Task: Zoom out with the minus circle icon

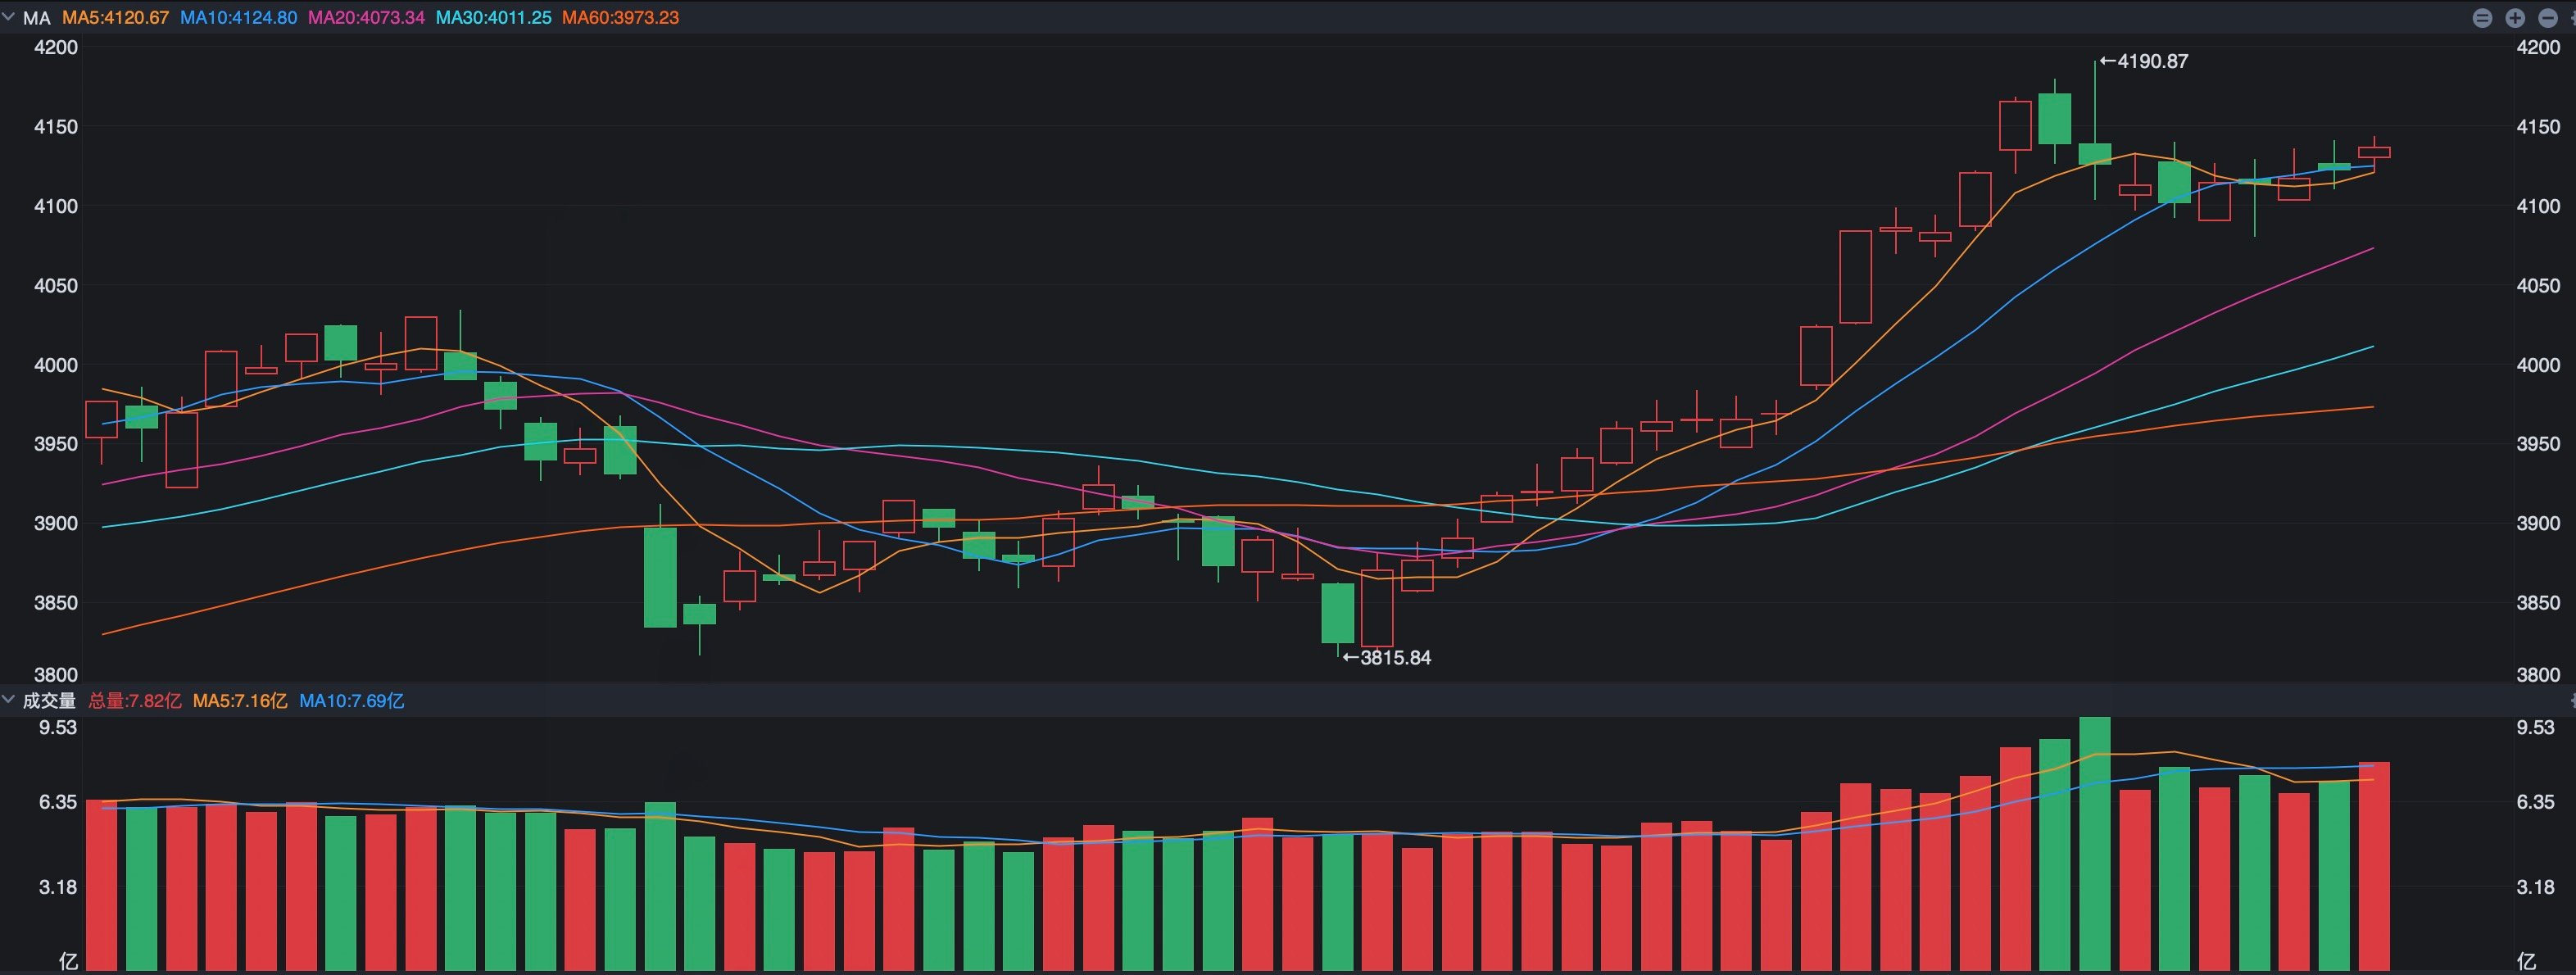Action: click(2548, 18)
